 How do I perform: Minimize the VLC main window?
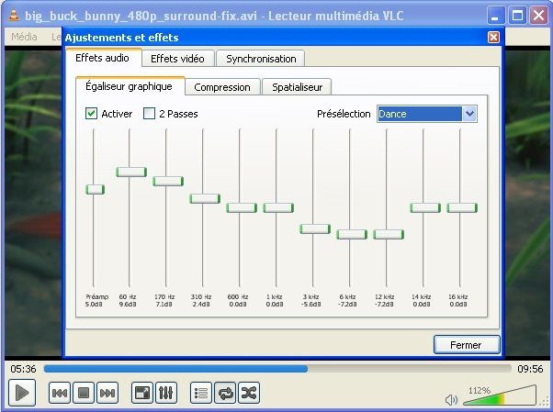point(495,16)
